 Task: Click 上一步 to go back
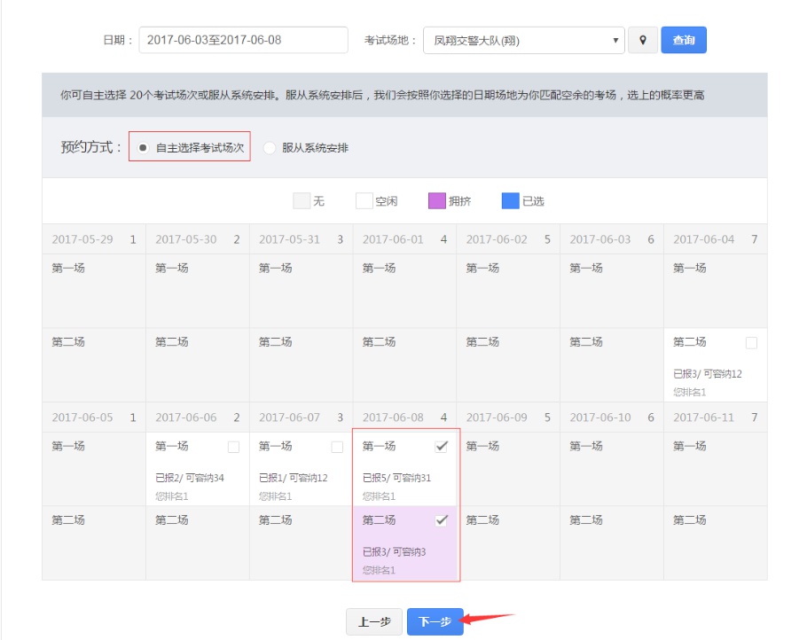pos(374,622)
